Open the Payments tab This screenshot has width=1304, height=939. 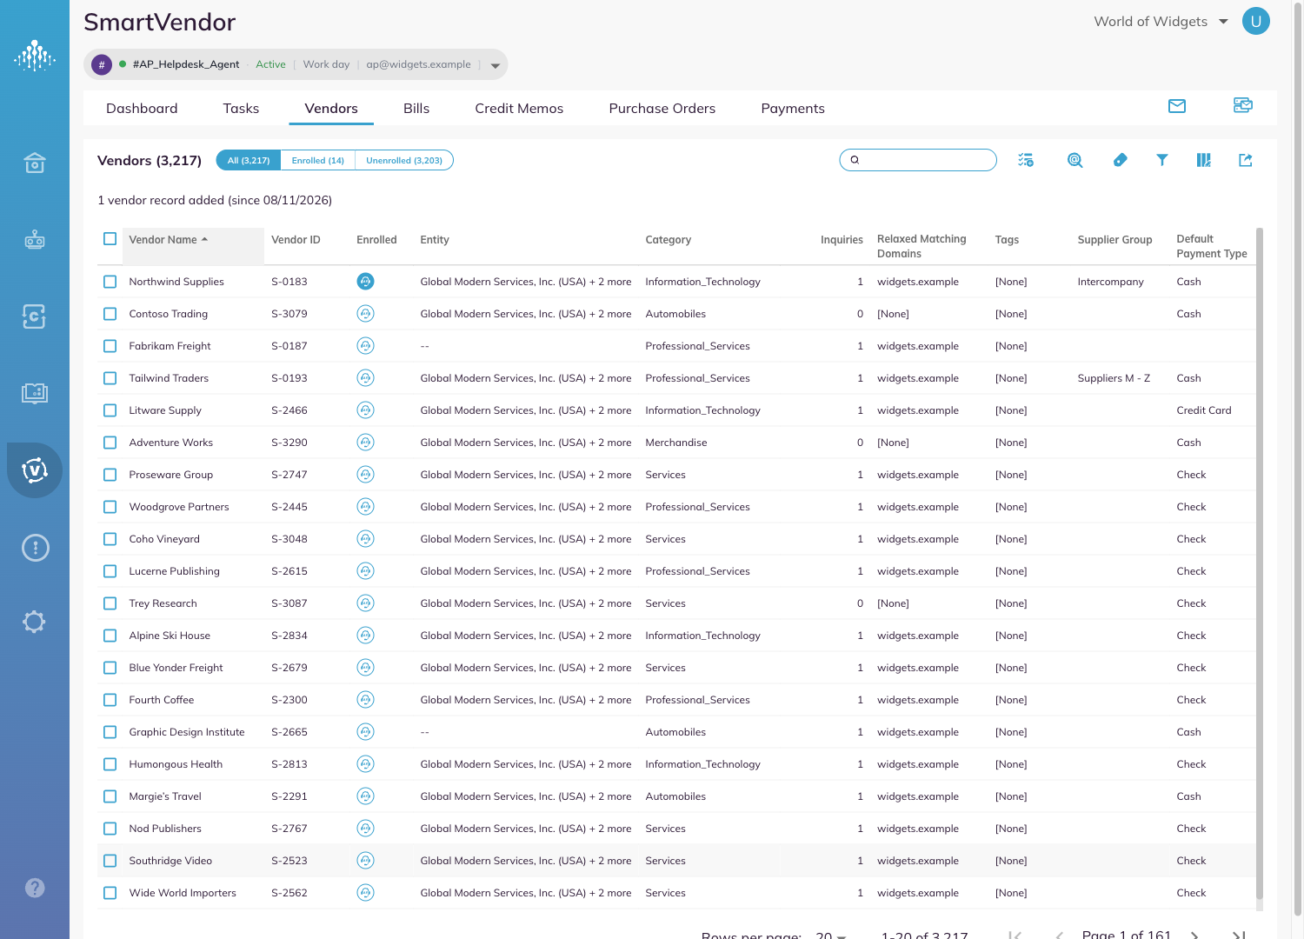(793, 109)
